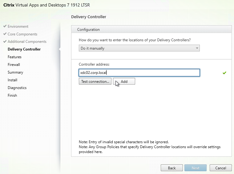Click the green validation checkmark beside the address field

coord(224,73)
